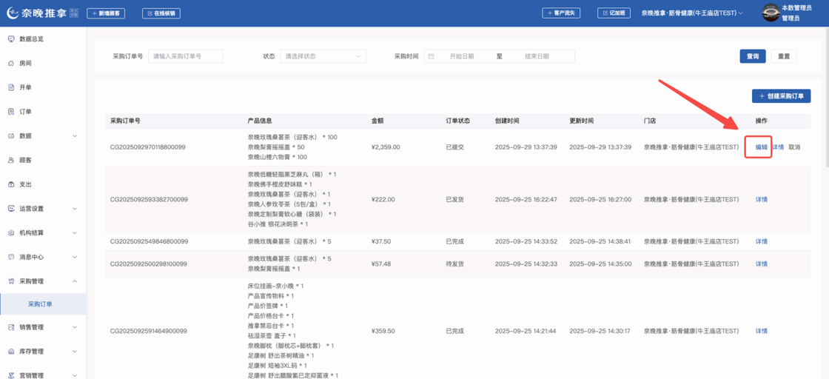Click 编辑 for order CG2025092970118800099

761,147
